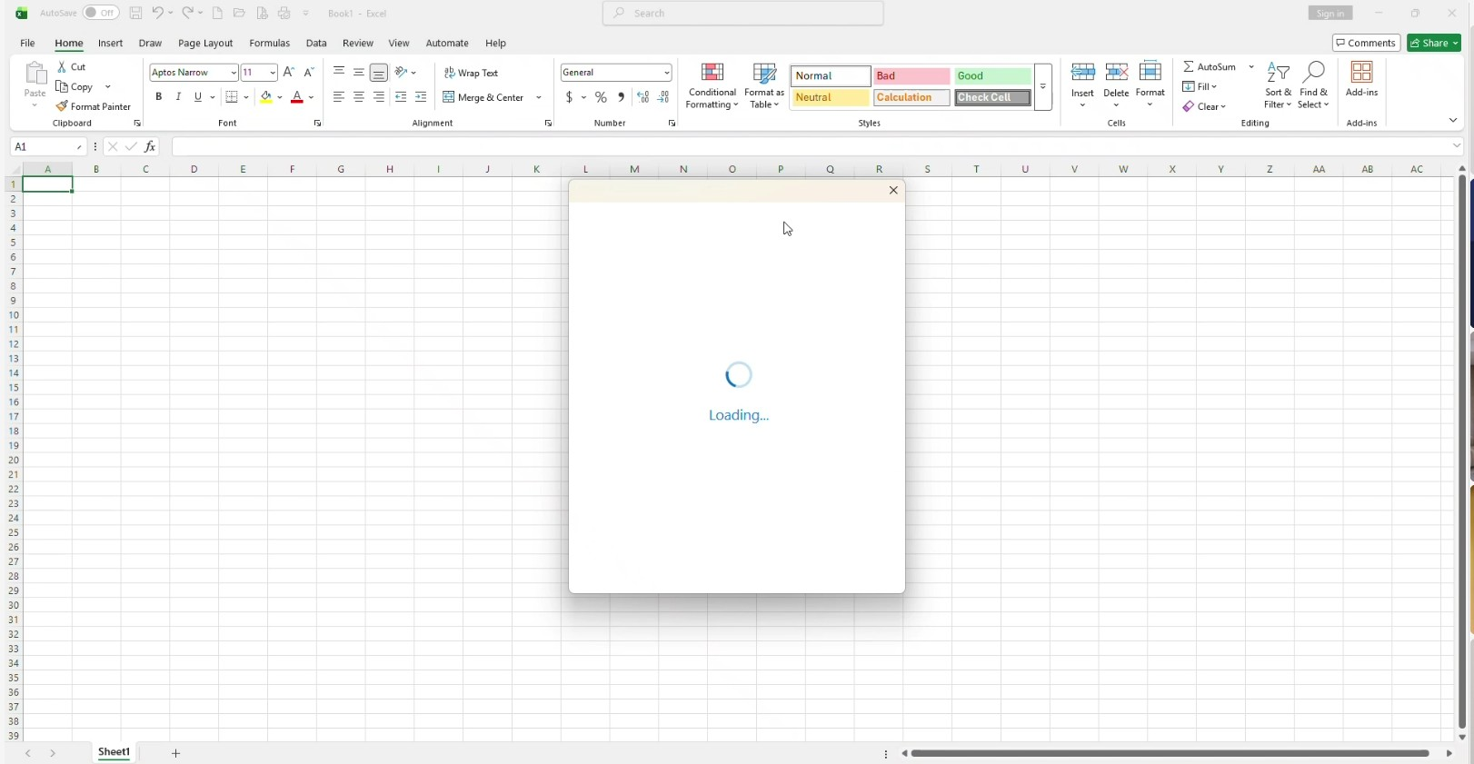
Task: Click the Sign in button
Action: [x=1330, y=13]
